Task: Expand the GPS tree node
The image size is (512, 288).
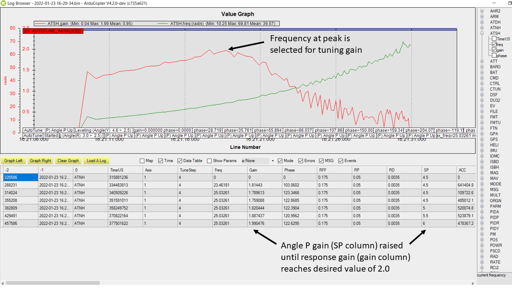Action: (482, 139)
